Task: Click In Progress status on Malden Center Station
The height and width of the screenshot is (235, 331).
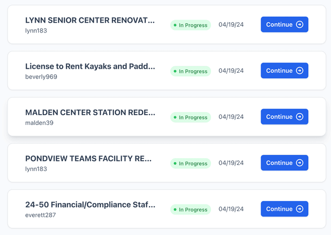Action: [x=190, y=117]
